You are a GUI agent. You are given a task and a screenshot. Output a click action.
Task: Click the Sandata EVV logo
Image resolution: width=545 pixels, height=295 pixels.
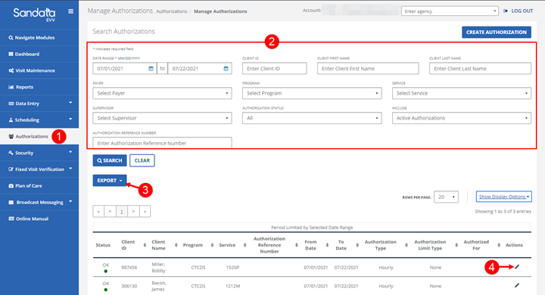tap(34, 14)
